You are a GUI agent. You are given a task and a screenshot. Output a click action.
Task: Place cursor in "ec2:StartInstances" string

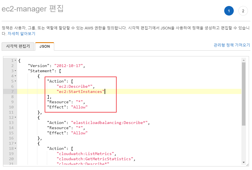[x=81, y=92]
